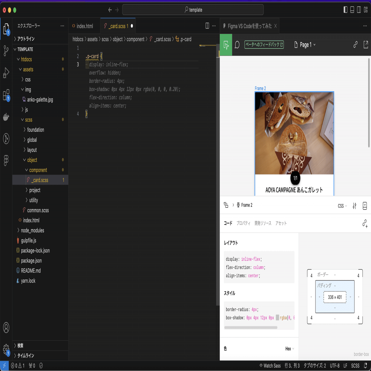Viewport: 371px width, 371px height.
Task: Open the notifications bell in status bar
Action: click(x=366, y=366)
